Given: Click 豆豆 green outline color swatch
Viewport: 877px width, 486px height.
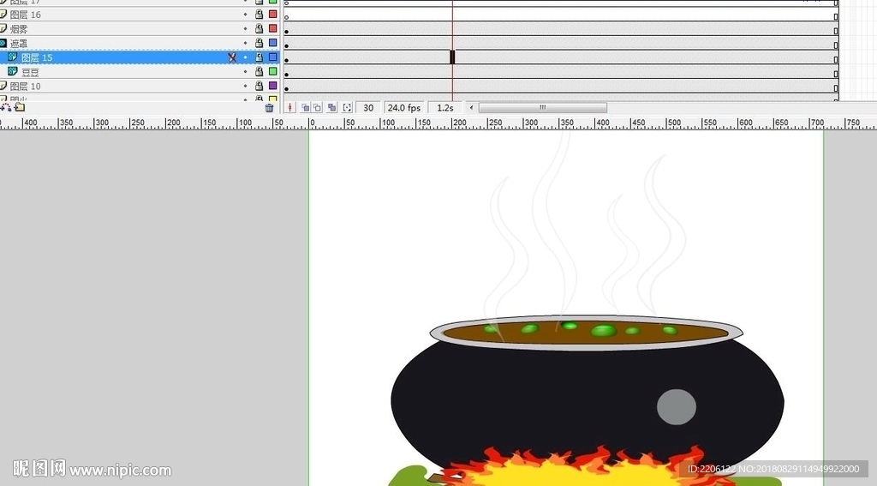Looking at the screenshot, I should 273,72.
